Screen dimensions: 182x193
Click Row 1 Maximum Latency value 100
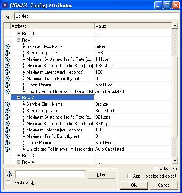pyautogui.click(x=99, y=72)
